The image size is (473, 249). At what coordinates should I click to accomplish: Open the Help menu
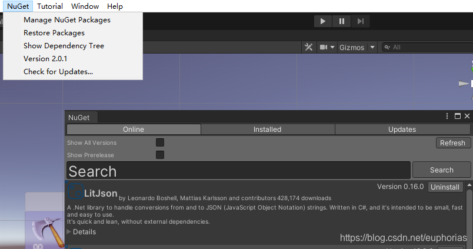tap(115, 6)
